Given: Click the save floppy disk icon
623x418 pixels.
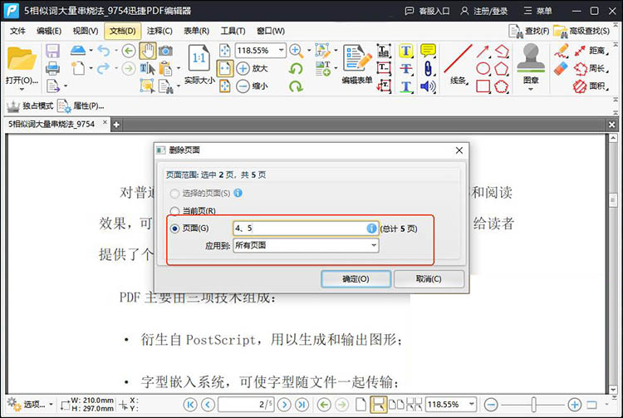Looking at the screenshot, I should coord(52,52).
